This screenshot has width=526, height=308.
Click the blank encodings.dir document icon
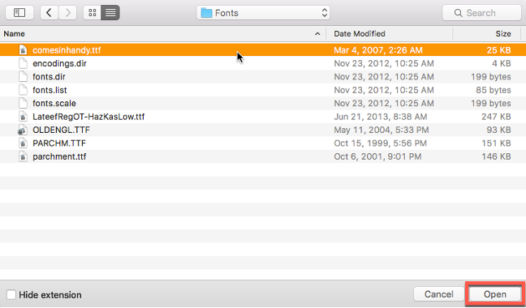click(23, 63)
